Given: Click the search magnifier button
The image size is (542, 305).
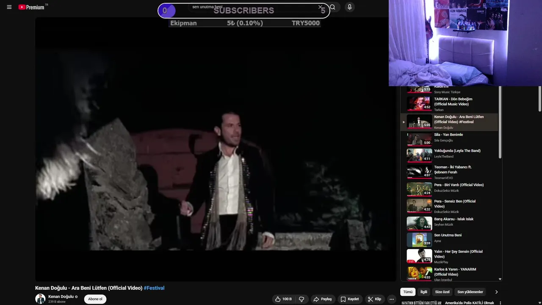Looking at the screenshot, I should [x=333, y=7].
